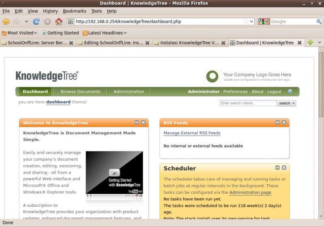Click the video play control under the thumbnail

tap(87, 195)
